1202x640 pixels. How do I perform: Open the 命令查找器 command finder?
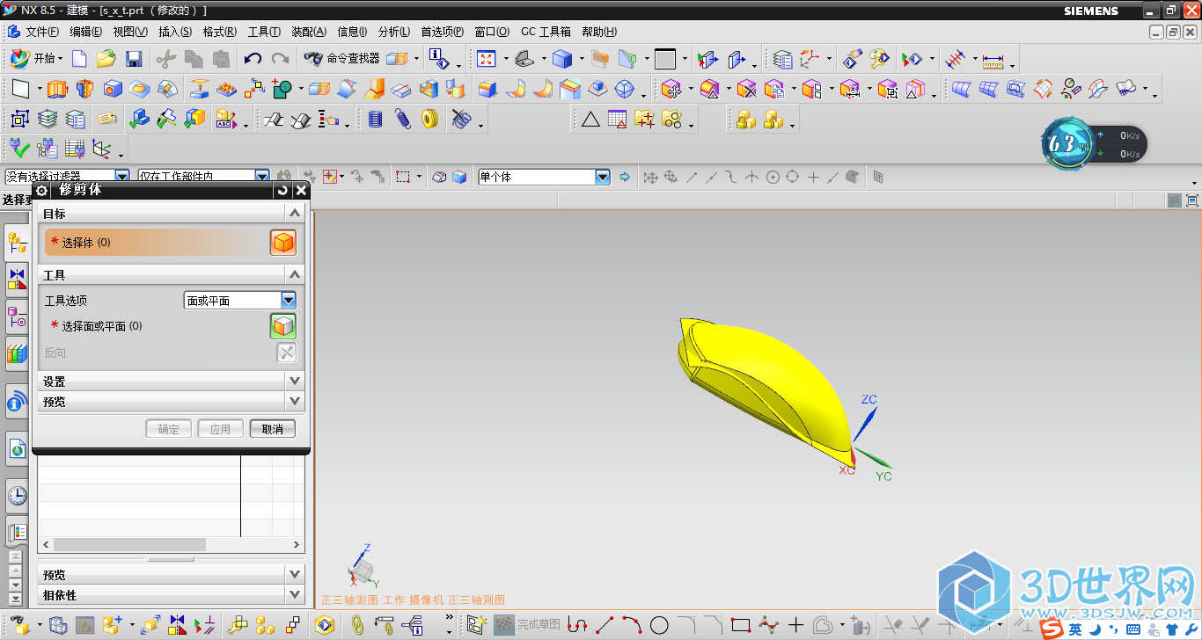(342, 58)
